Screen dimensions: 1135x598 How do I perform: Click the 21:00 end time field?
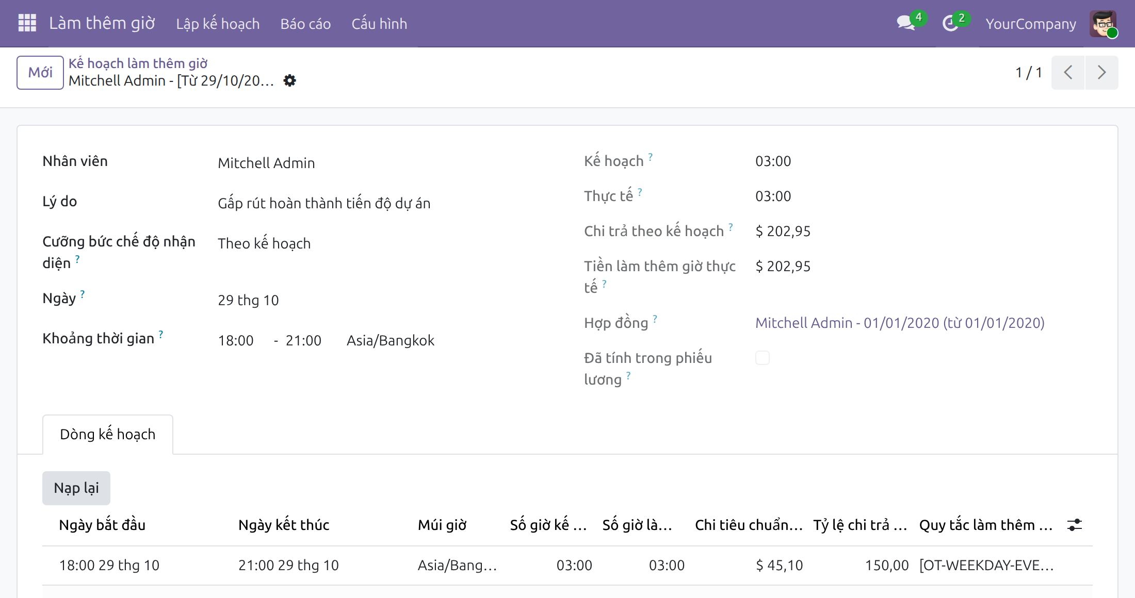[x=303, y=340]
